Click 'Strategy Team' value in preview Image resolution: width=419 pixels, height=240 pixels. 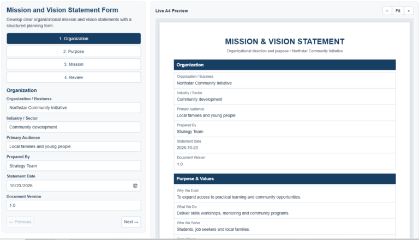tap(190, 132)
